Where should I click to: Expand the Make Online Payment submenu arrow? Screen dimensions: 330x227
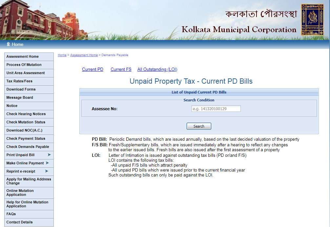click(x=47, y=163)
